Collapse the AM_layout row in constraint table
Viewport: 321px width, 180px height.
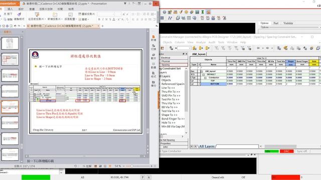point(202,71)
